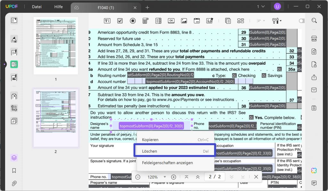Select the Checkbox form tool

coord(120,21)
